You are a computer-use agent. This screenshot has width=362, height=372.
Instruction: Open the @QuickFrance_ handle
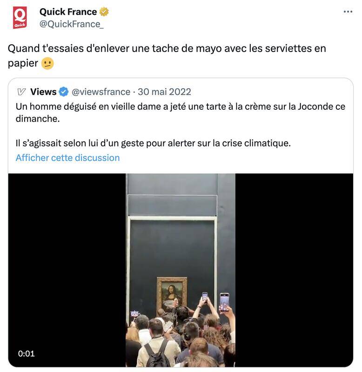coord(72,24)
